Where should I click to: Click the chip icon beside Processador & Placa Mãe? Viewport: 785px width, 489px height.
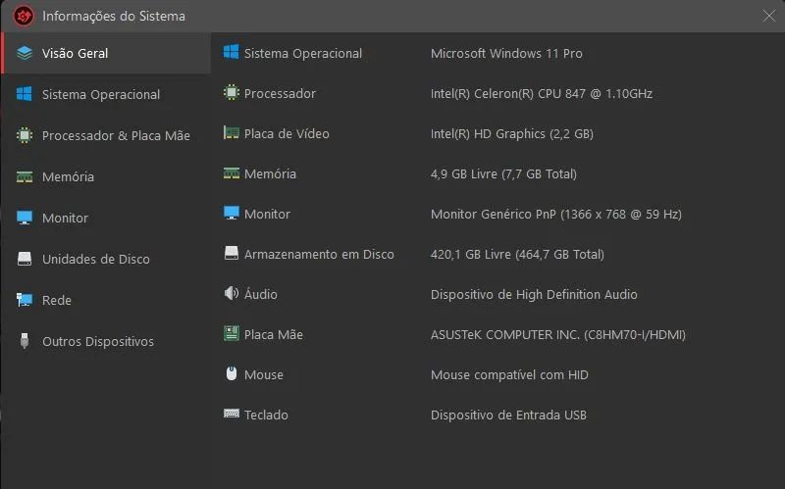tap(24, 135)
